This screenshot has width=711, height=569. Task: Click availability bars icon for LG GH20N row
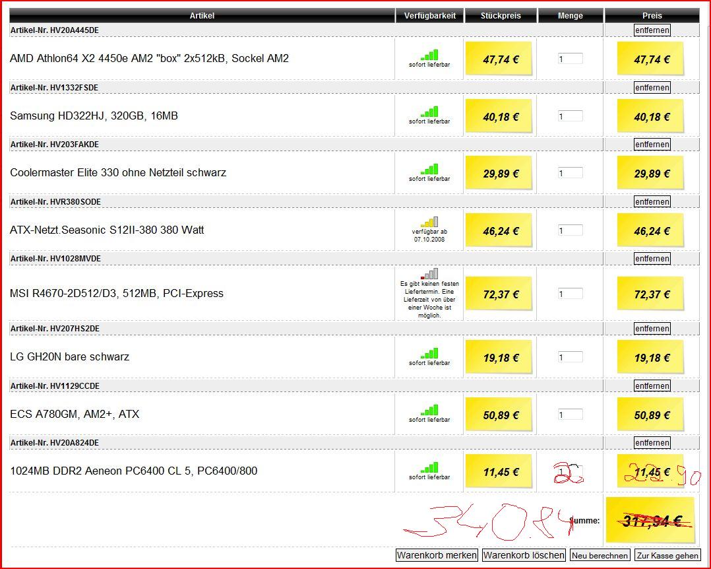[429, 353]
